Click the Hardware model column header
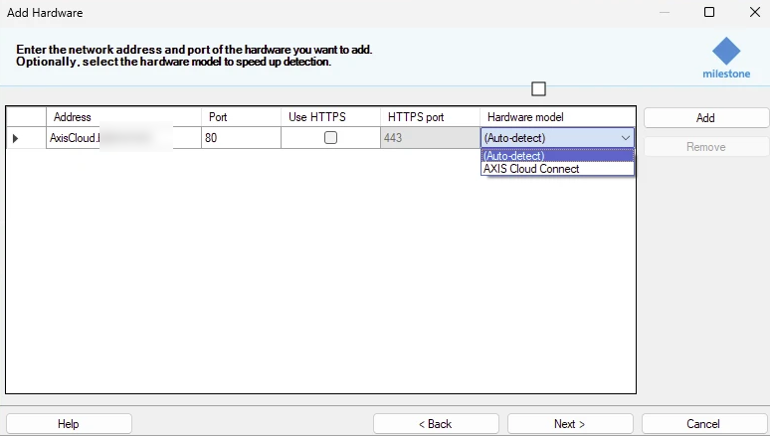 (557, 117)
